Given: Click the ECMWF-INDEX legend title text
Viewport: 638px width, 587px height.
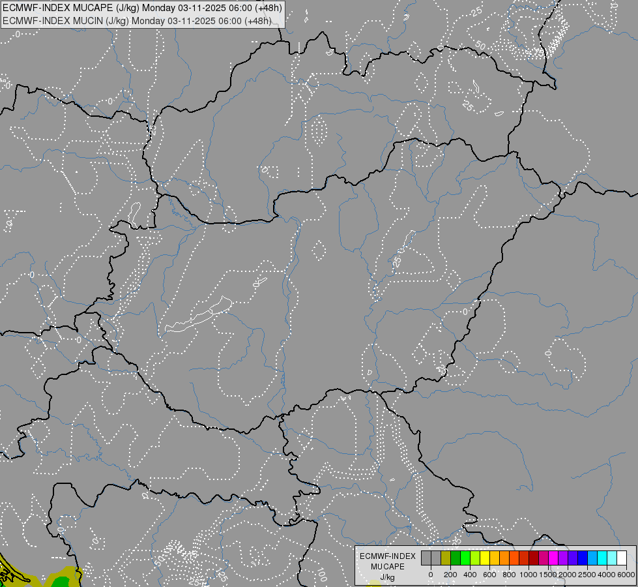Looking at the screenshot, I should point(388,556).
